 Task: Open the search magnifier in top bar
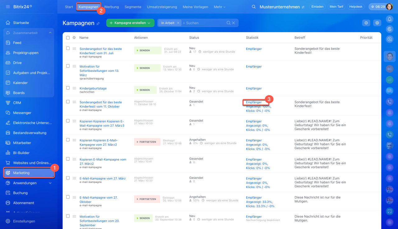click(254, 7)
